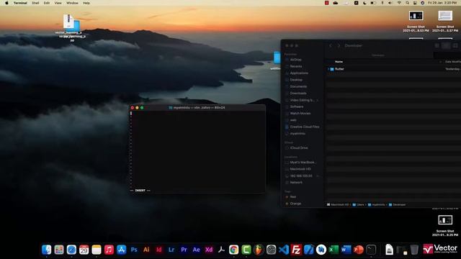
Task: Switch to Terminal via the Dock icon
Action: [372, 250]
